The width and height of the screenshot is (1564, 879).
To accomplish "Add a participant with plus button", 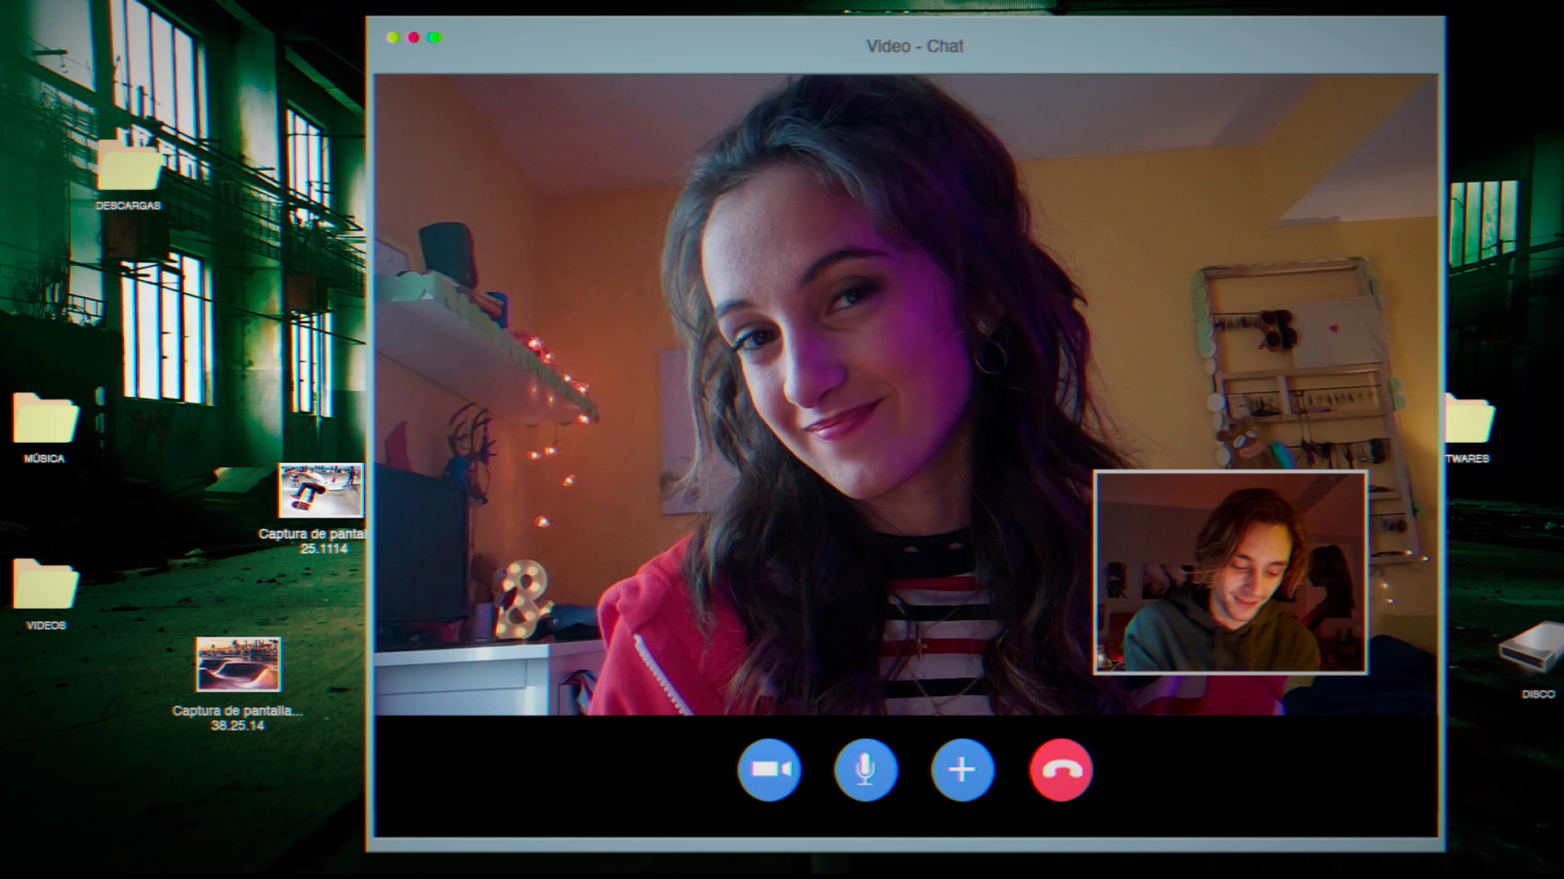I will click(962, 769).
